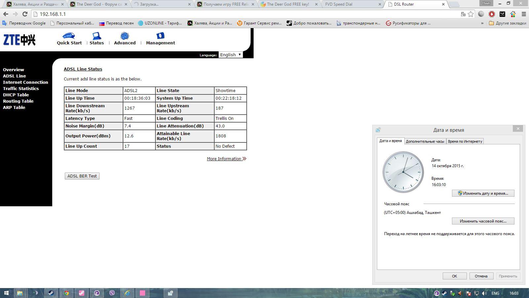Click the 1267 downstream rate value
The width and height of the screenshot is (529, 298).
(130, 108)
